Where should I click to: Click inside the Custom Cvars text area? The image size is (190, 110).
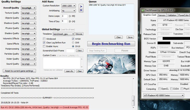coord(62,63)
